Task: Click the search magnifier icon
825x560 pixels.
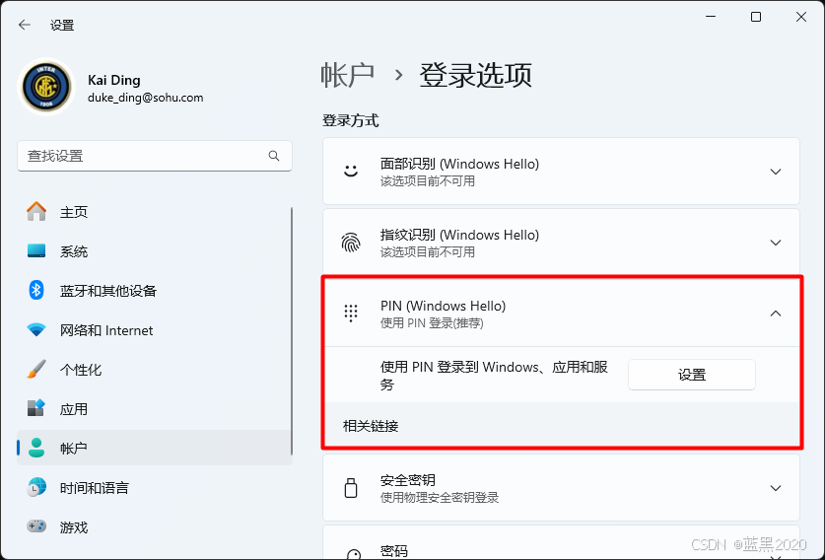Action: click(274, 156)
